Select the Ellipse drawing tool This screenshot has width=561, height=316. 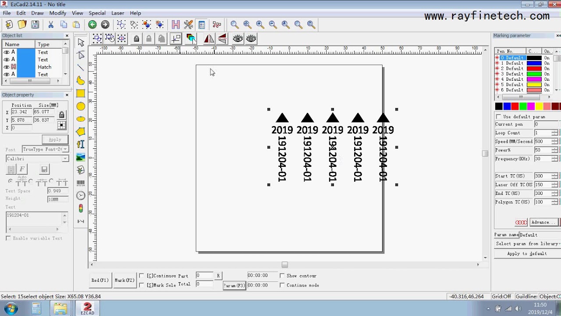tap(81, 119)
